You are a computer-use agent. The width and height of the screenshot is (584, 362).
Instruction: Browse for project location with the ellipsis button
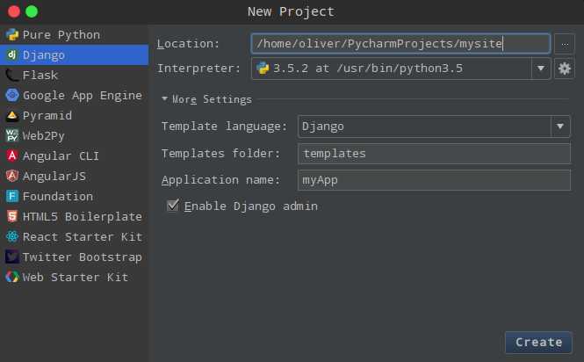565,44
